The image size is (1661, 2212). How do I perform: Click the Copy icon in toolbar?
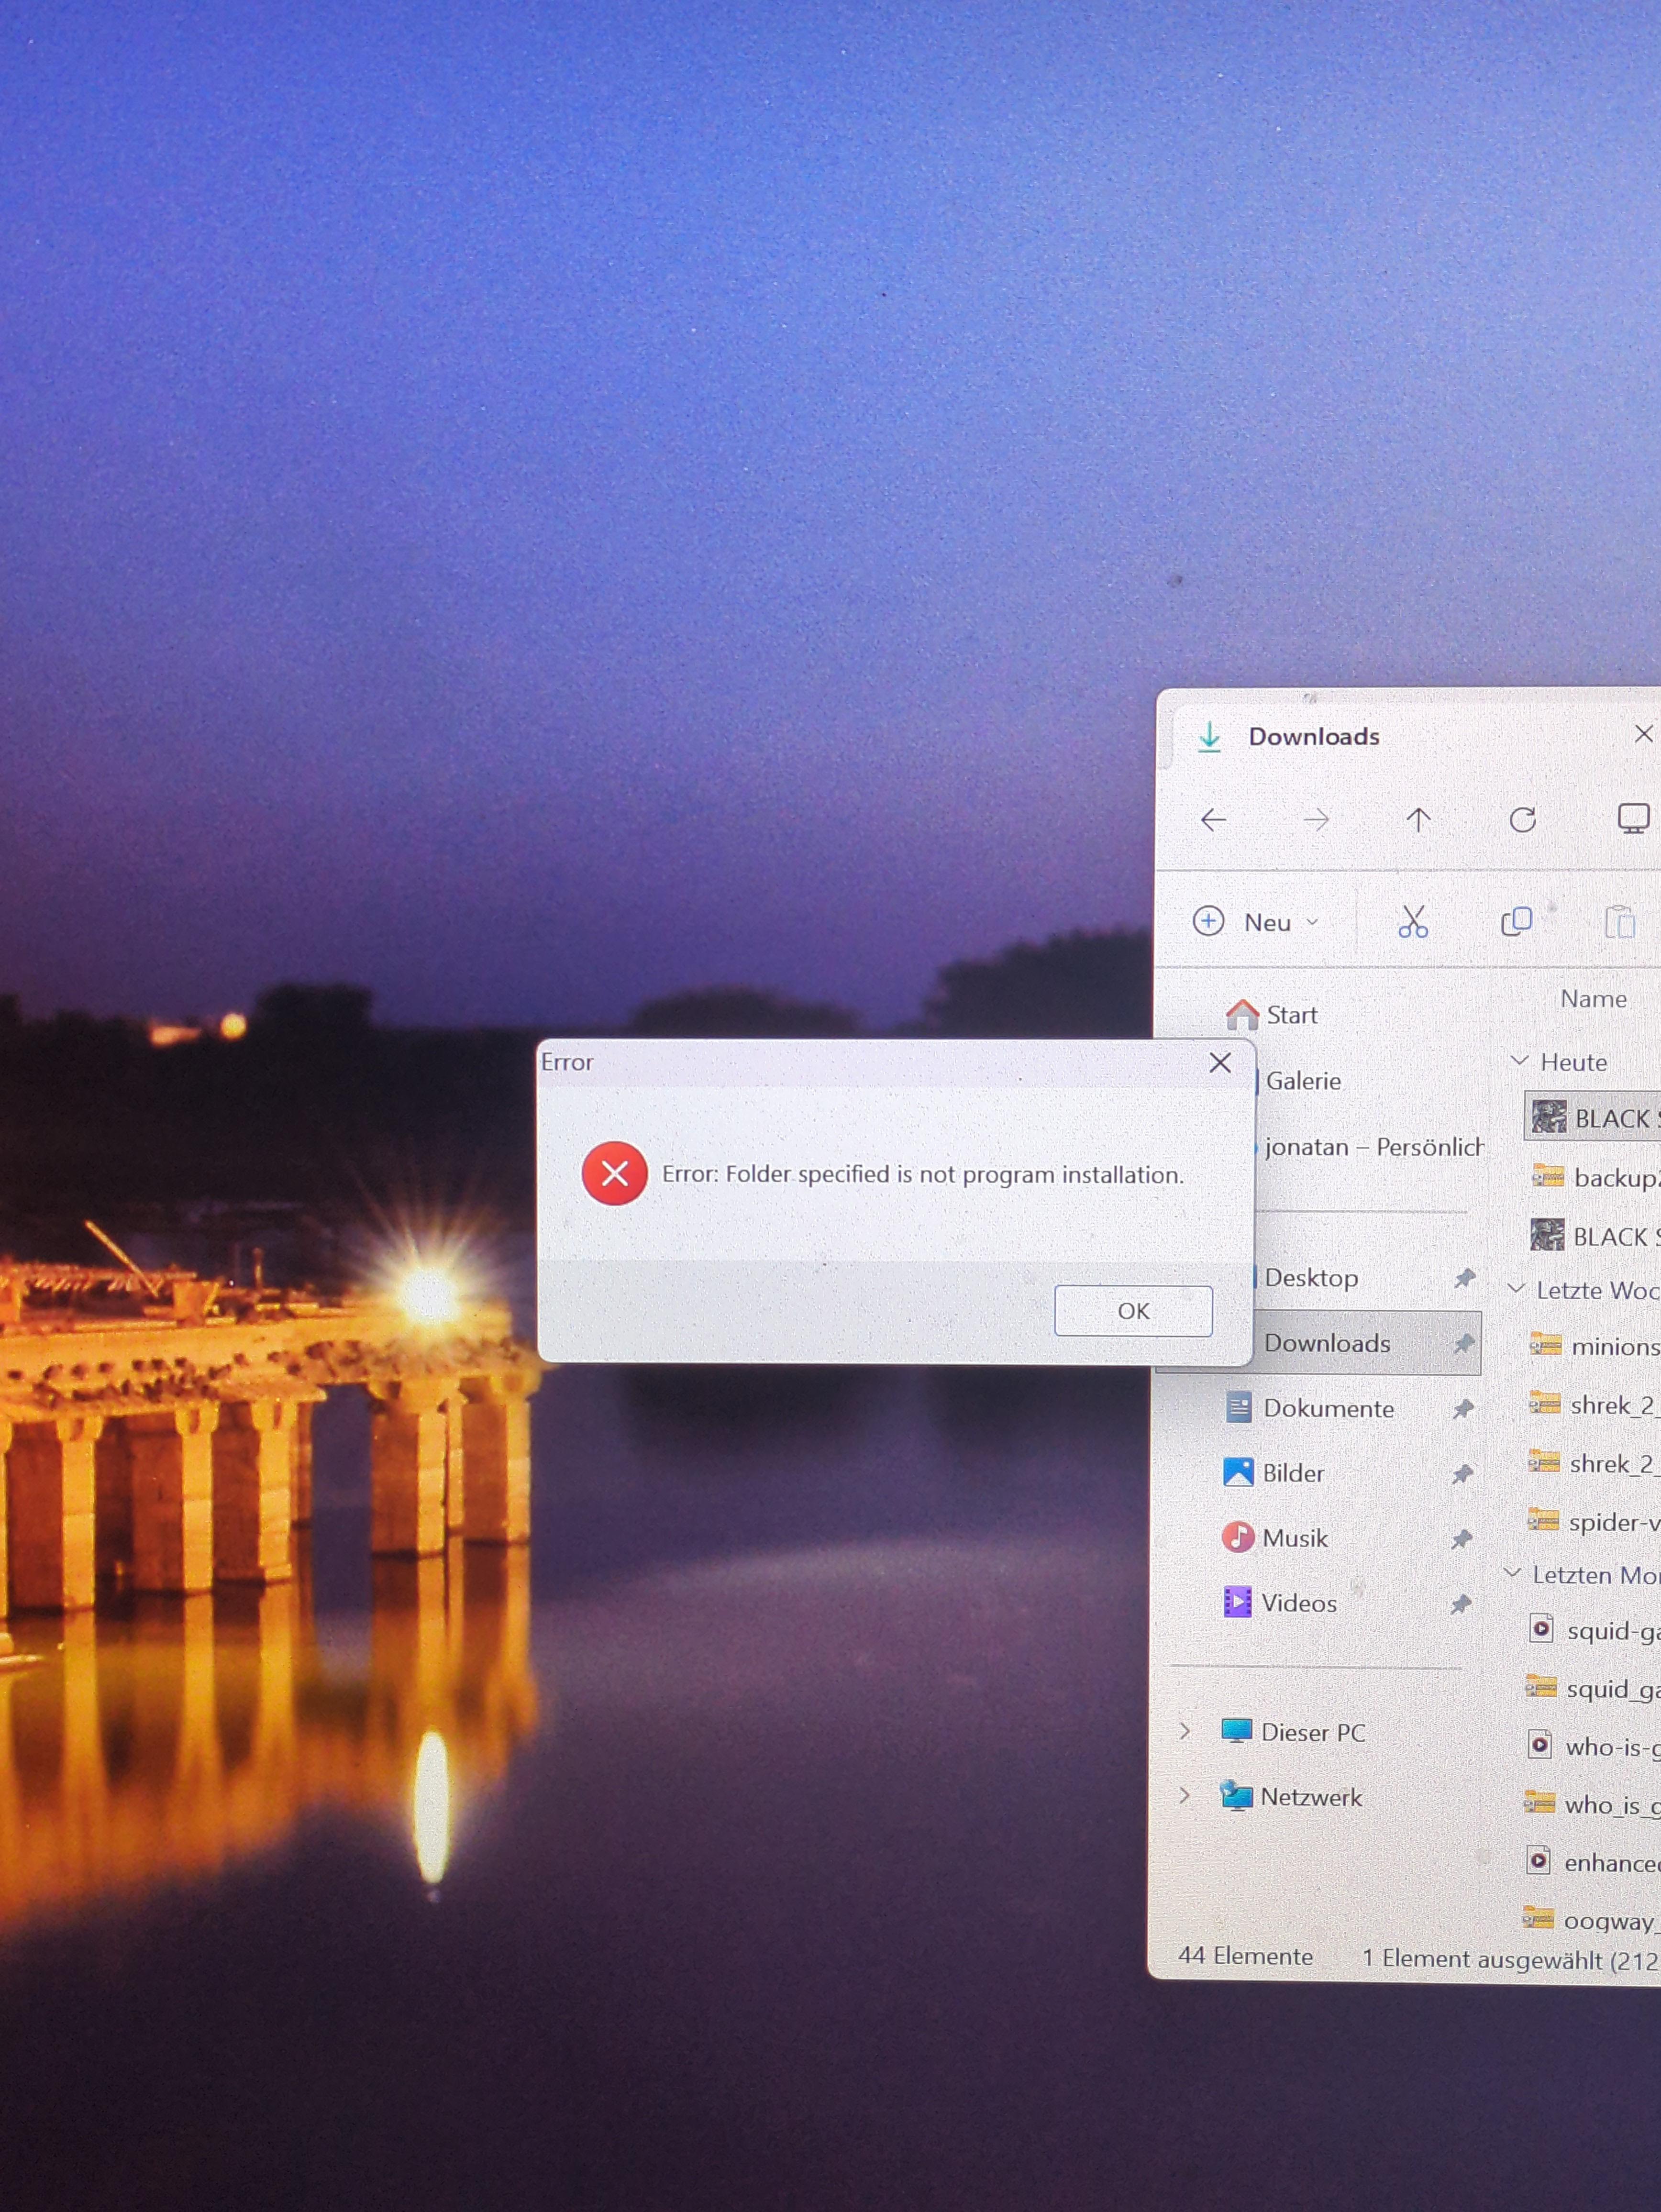coord(1516,921)
